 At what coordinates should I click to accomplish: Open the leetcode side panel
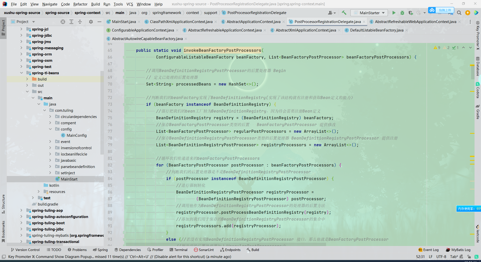pos(478,234)
